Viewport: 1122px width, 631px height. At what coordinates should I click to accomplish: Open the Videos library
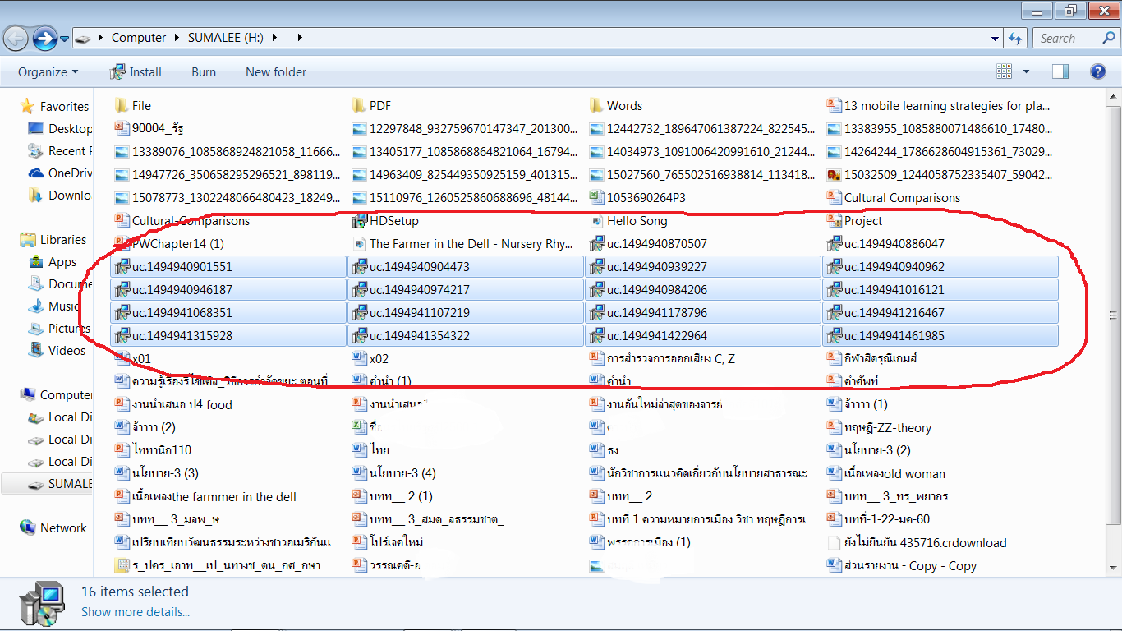pyautogui.click(x=57, y=351)
